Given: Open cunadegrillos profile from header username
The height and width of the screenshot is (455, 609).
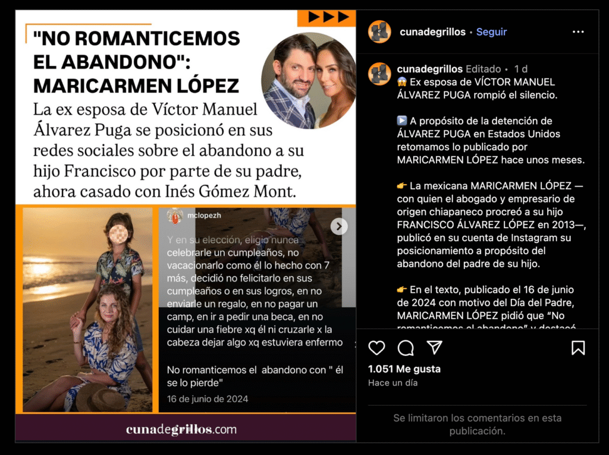Looking at the screenshot, I should click(x=432, y=32).
